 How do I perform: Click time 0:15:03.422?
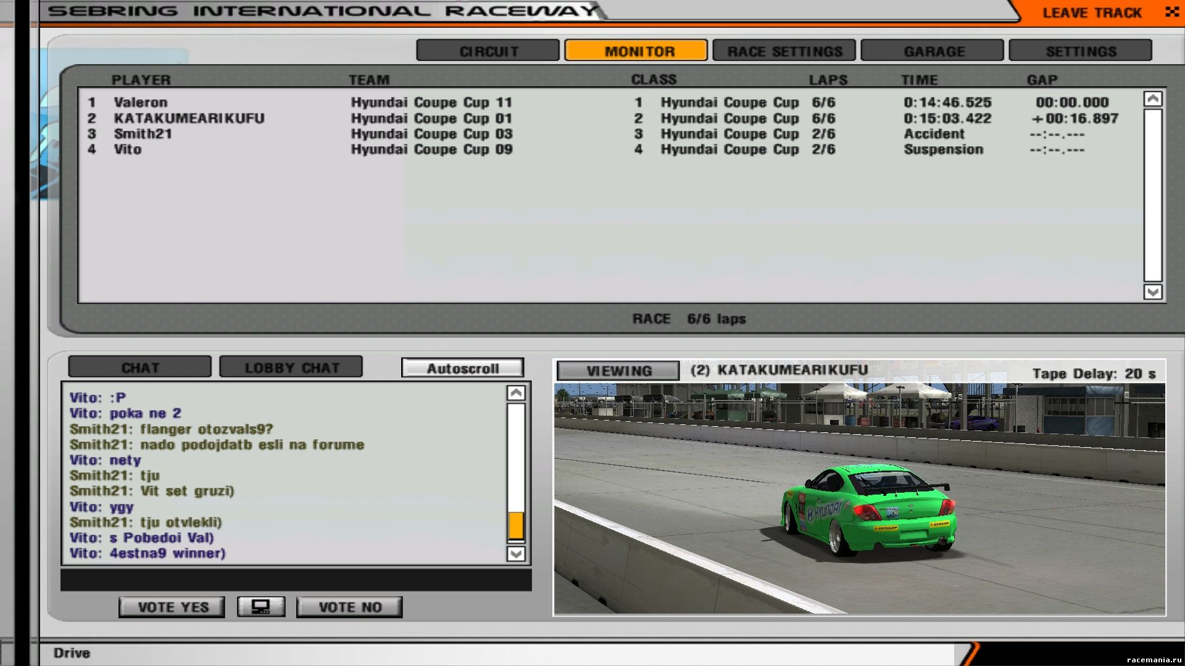tap(947, 118)
